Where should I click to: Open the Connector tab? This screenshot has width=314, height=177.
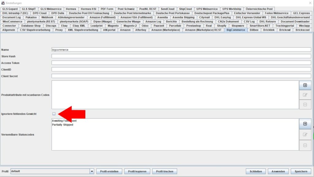pos(9,26)
